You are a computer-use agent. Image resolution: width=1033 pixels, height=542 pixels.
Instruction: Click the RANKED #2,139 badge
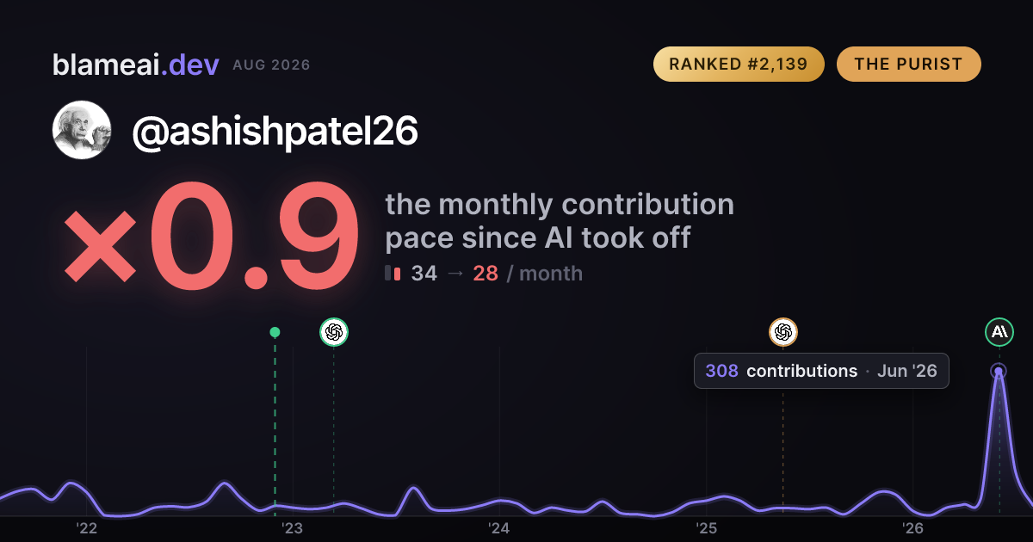tap(739, 65)
